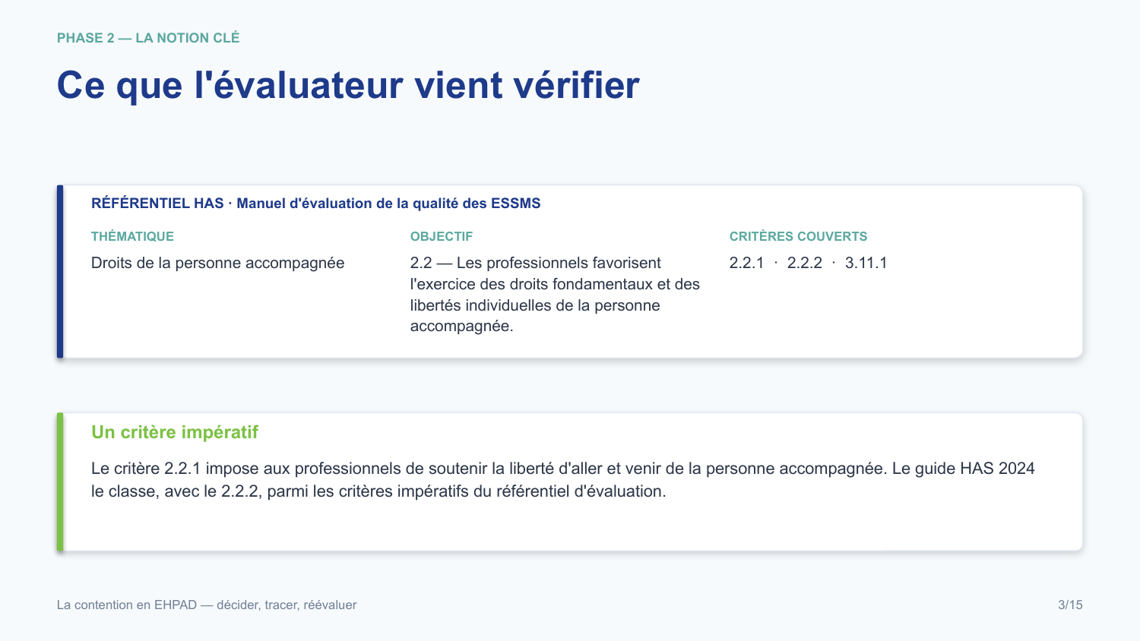This screenshot has height=641, width=1140.
Task: Click the "PHASE 2 — LA NOTION CLÉ" overline
Action: [148, 38]
